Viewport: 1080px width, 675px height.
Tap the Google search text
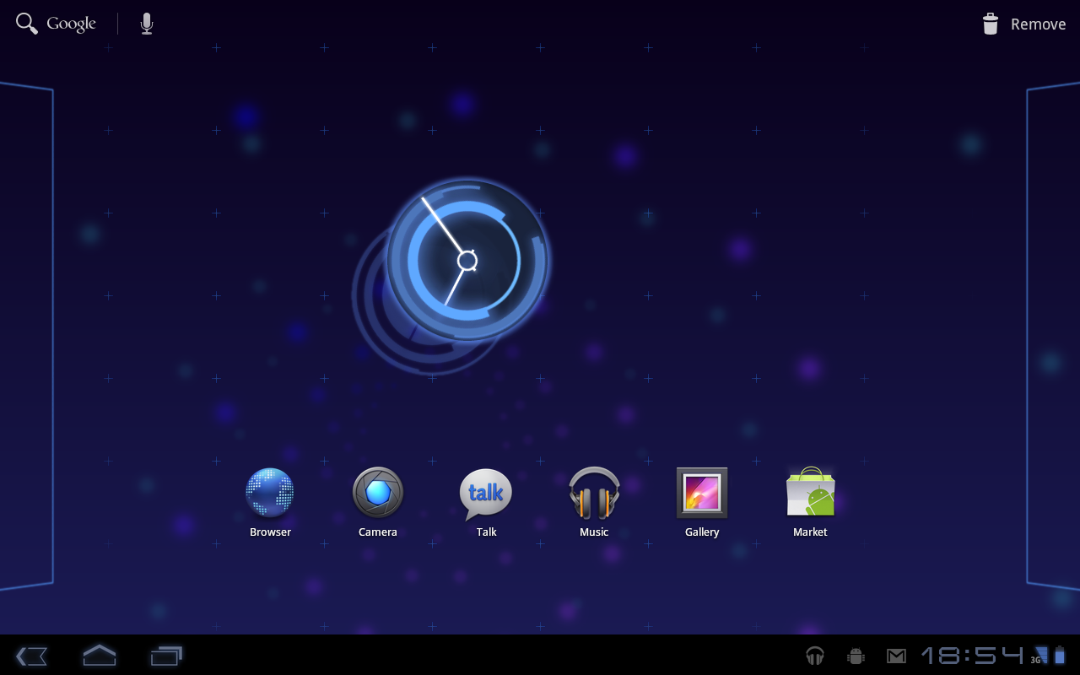[x=71, y=24]
